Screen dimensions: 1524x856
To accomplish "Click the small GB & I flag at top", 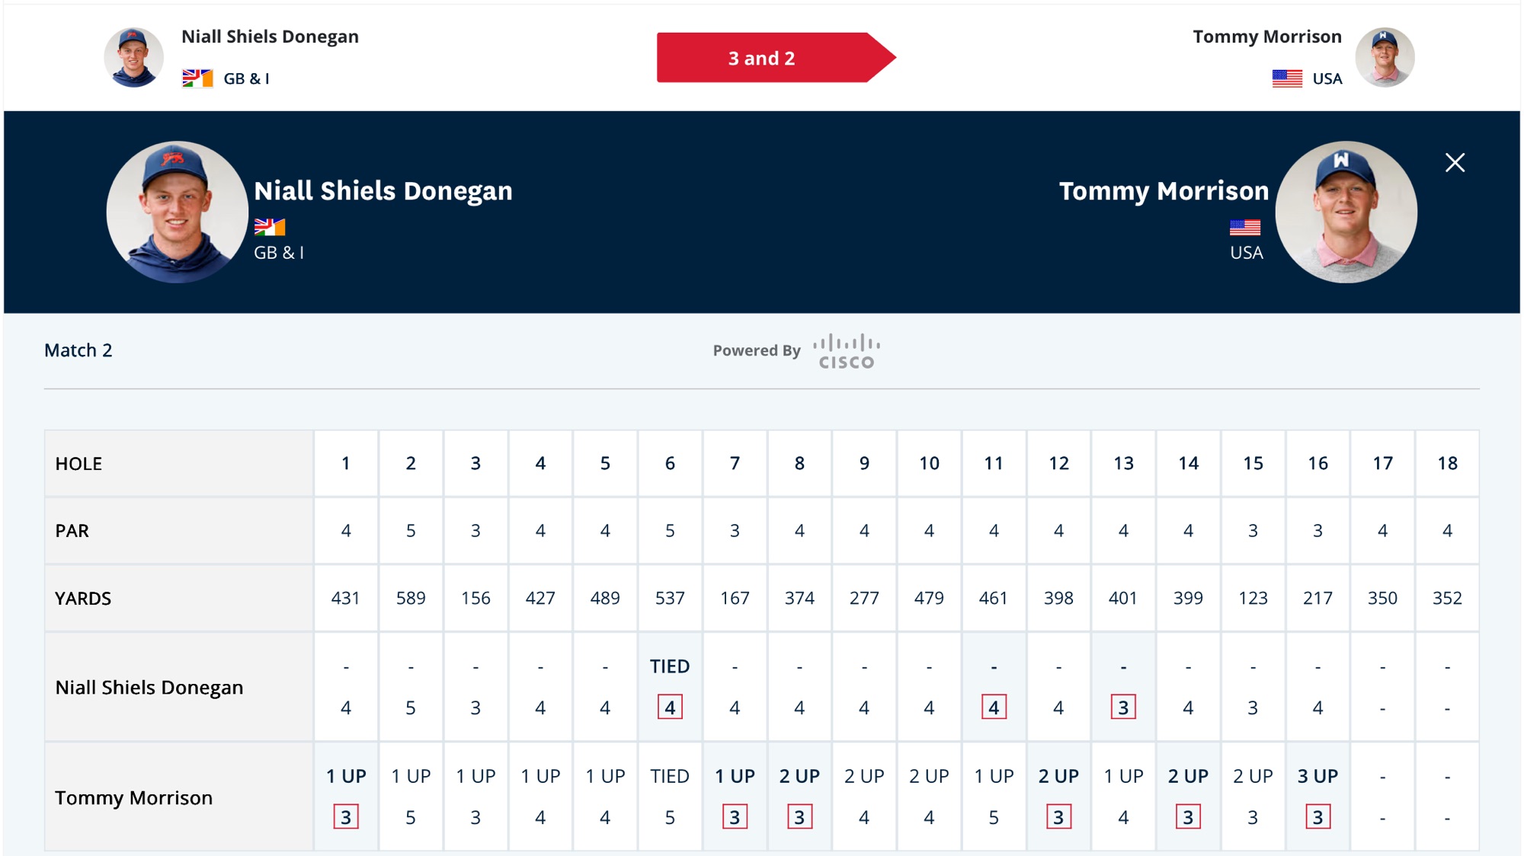I will [x=197, y=78].
